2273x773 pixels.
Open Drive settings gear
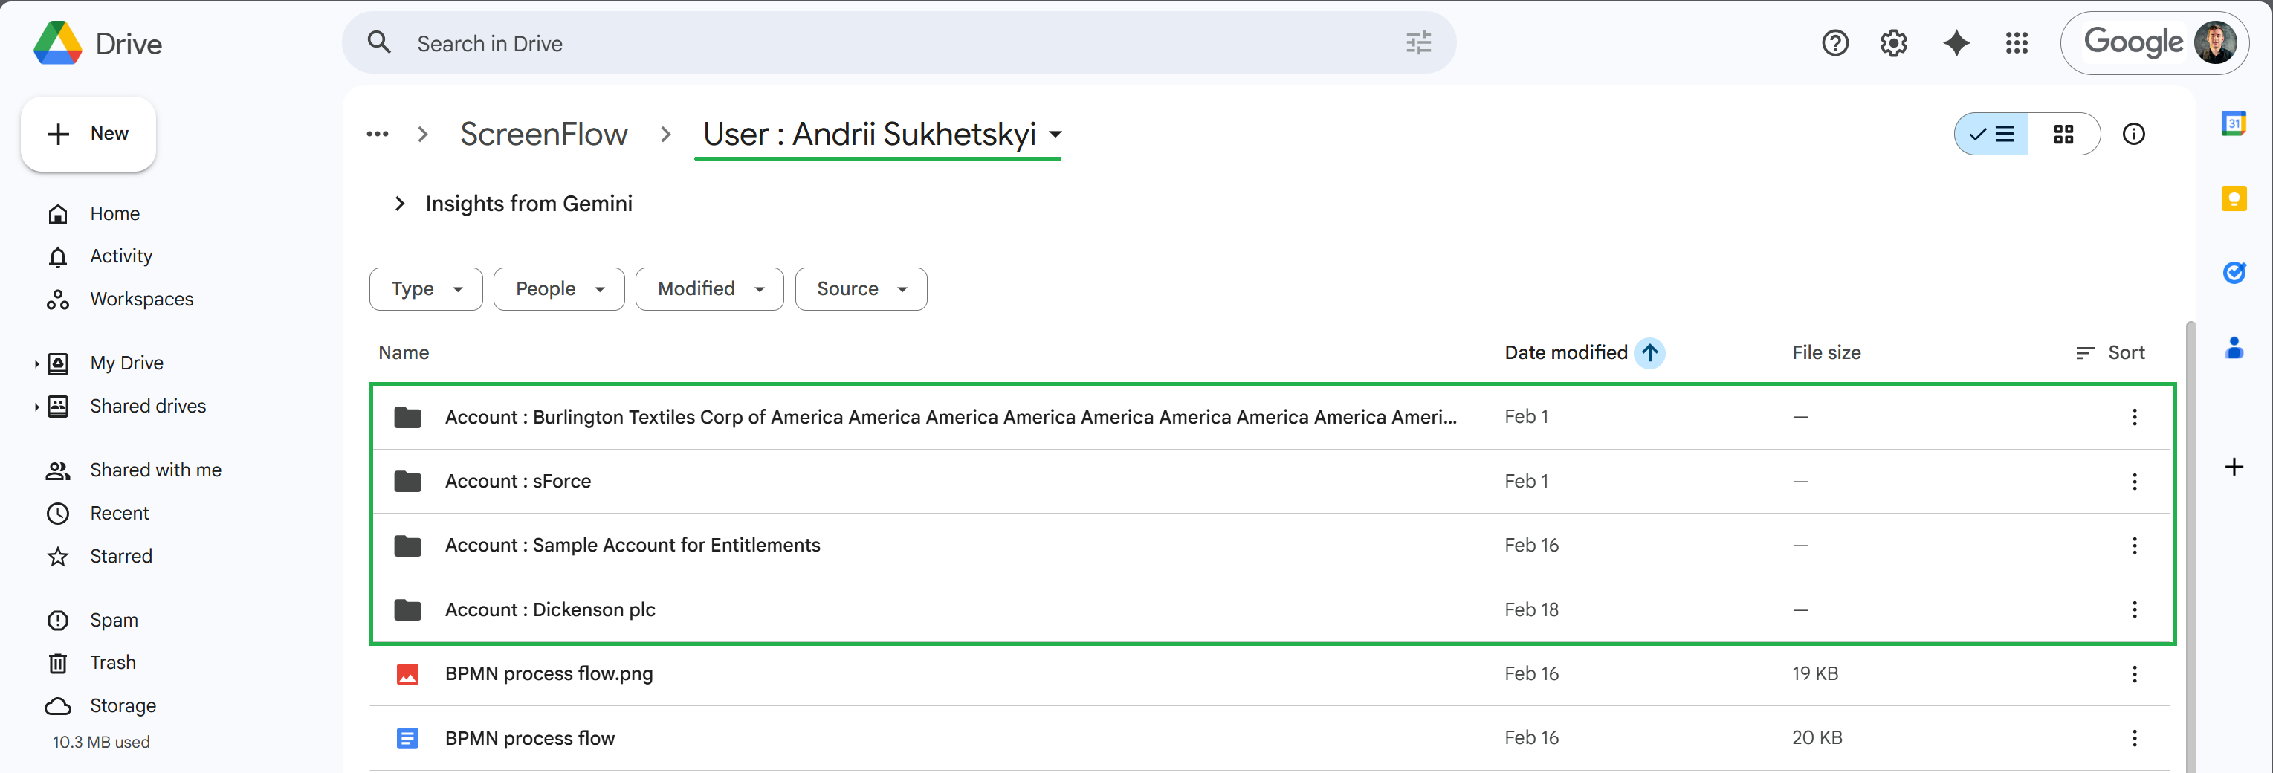click(x=1894, y=42)
